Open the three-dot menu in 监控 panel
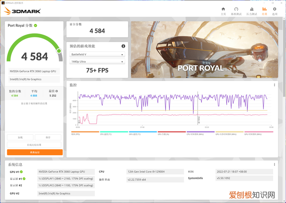 [274, 85]
